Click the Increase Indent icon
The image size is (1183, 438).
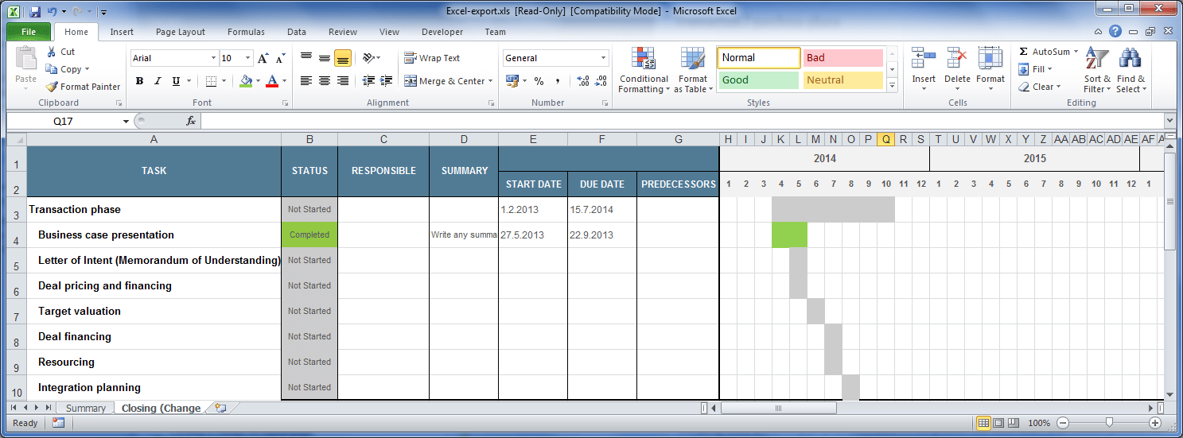pyautogui.click(x=386, y=81)
